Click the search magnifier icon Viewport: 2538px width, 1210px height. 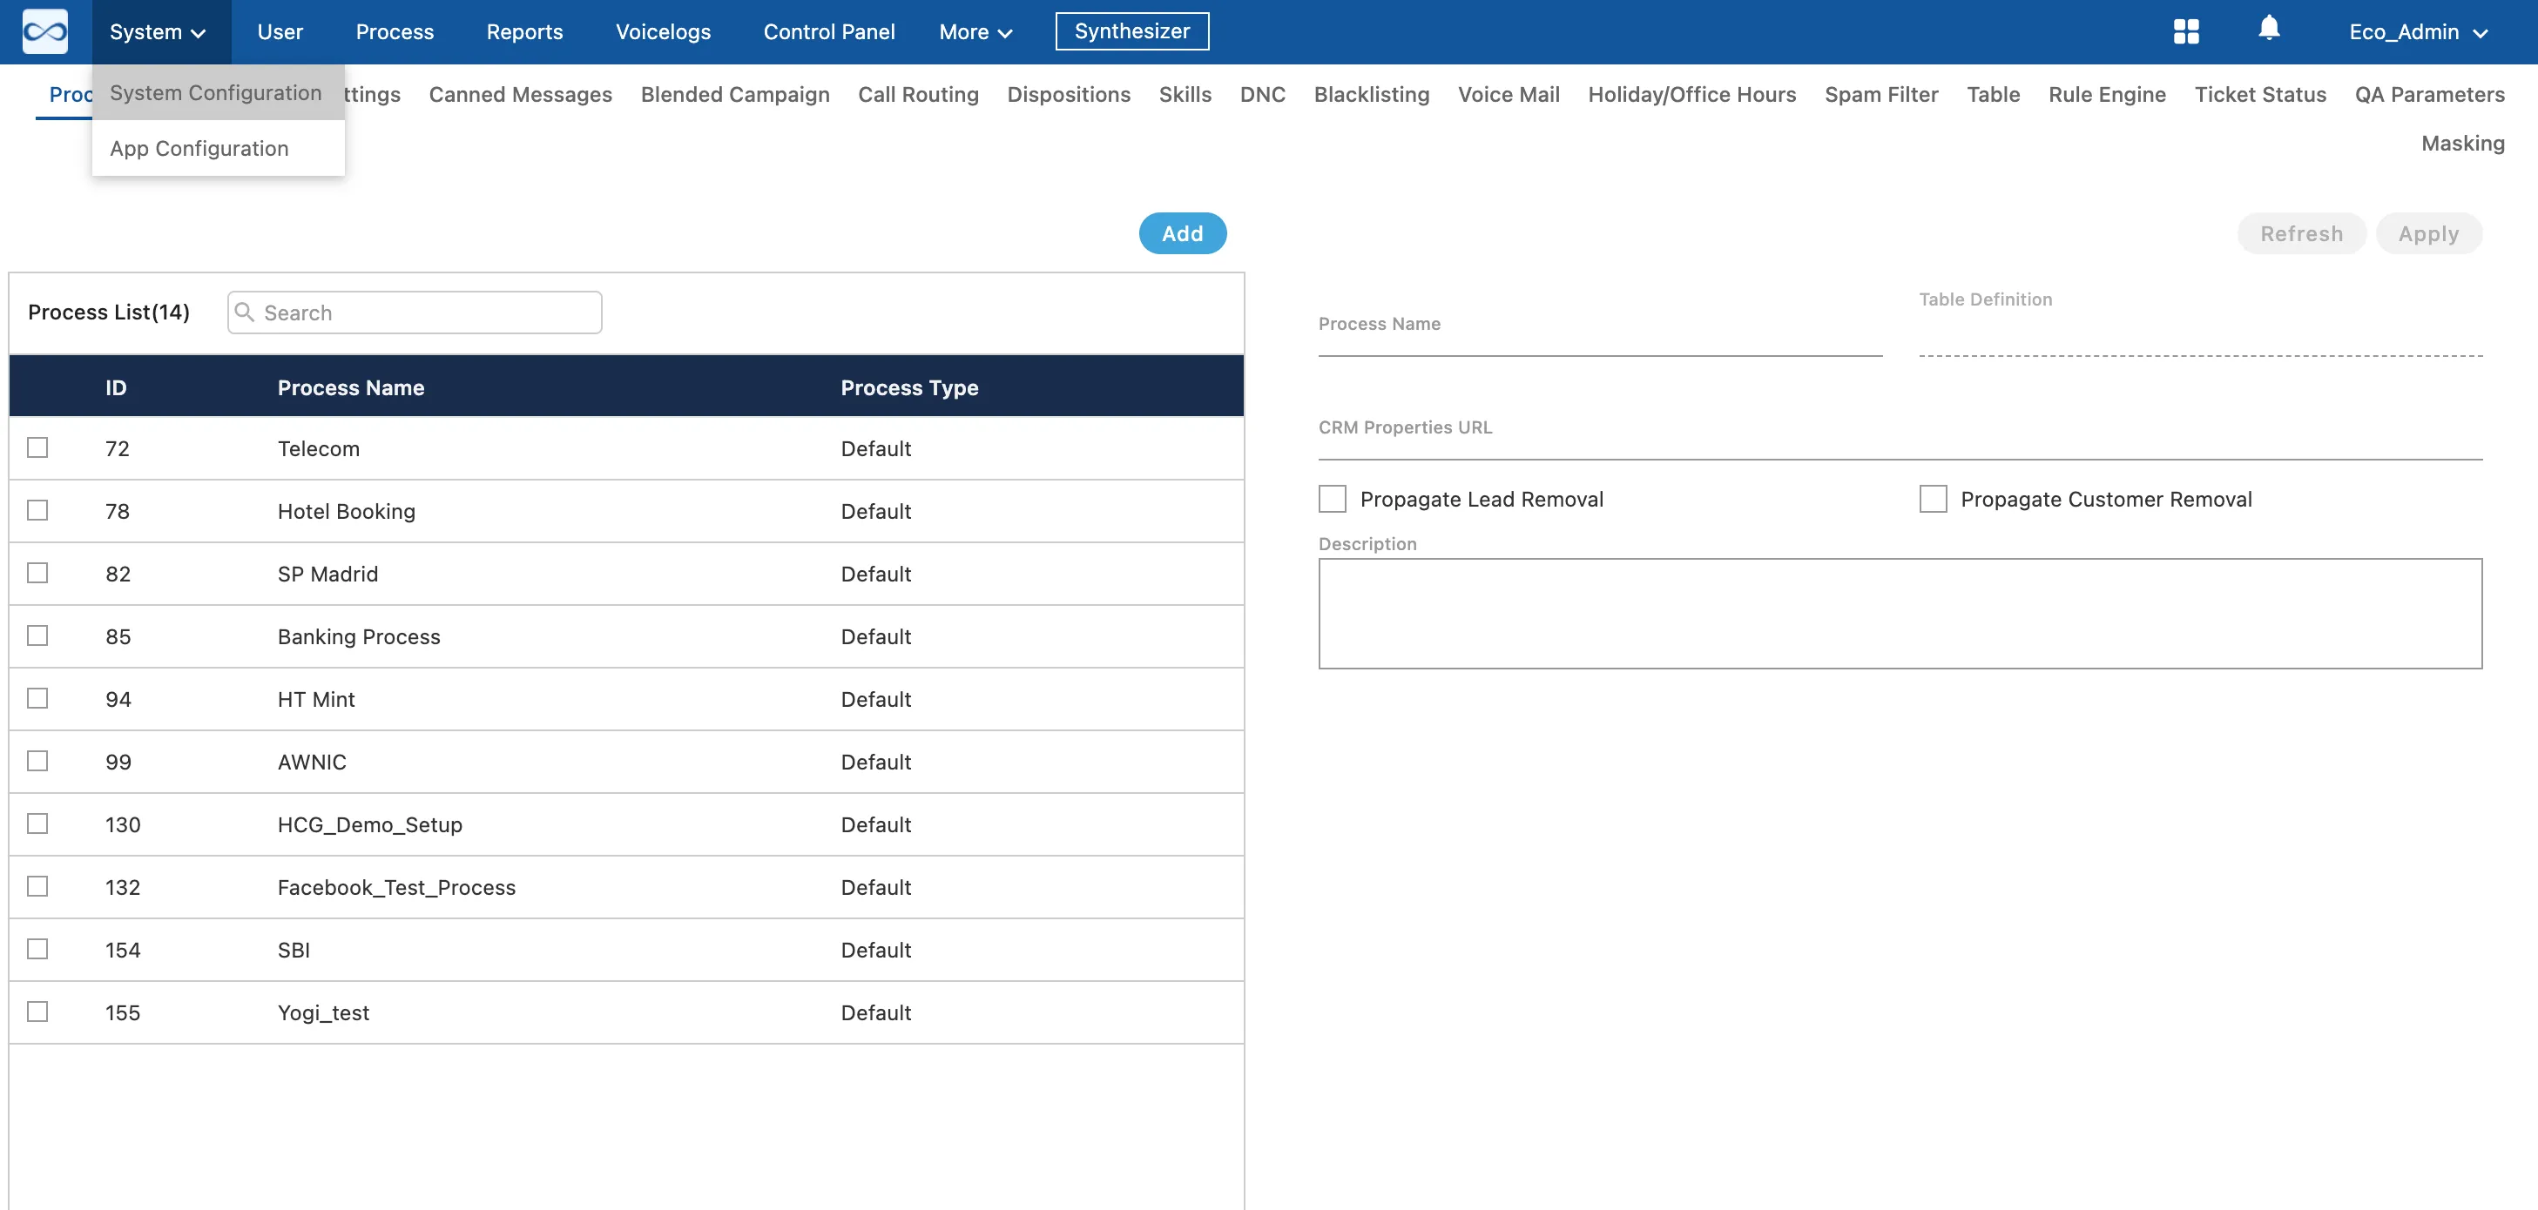click(245, 311)
